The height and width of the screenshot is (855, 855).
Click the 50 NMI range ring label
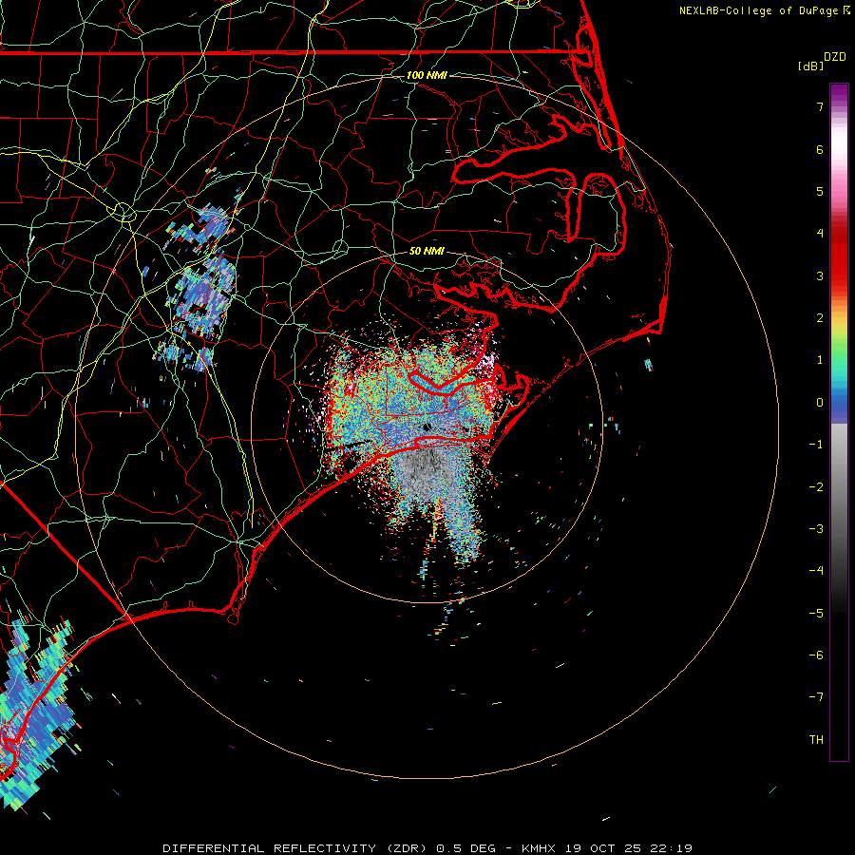(427, 252)
